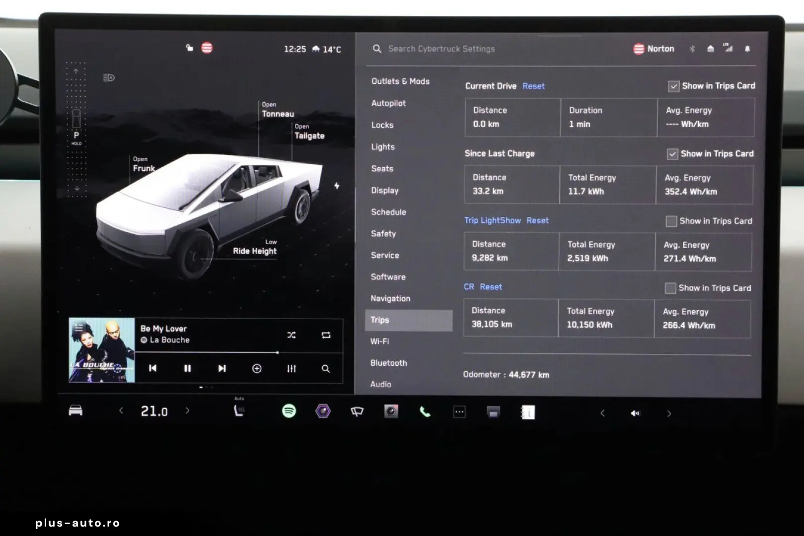Viewport: 804px width, 536px height.
Task: Search music with the media player magnifier
Action: 326,368
